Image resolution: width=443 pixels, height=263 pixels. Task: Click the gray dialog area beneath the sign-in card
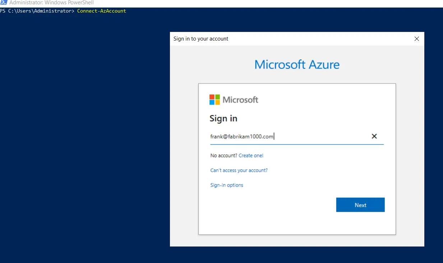297,240
